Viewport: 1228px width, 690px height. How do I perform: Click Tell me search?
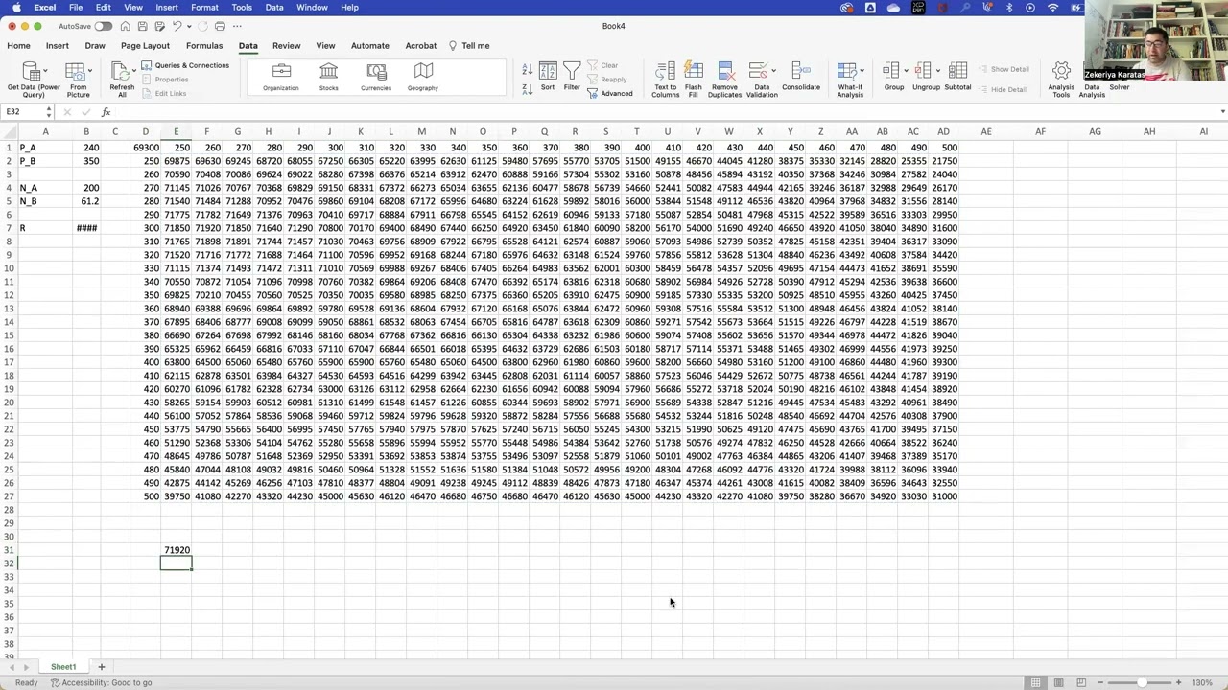[x=469, y=45]
